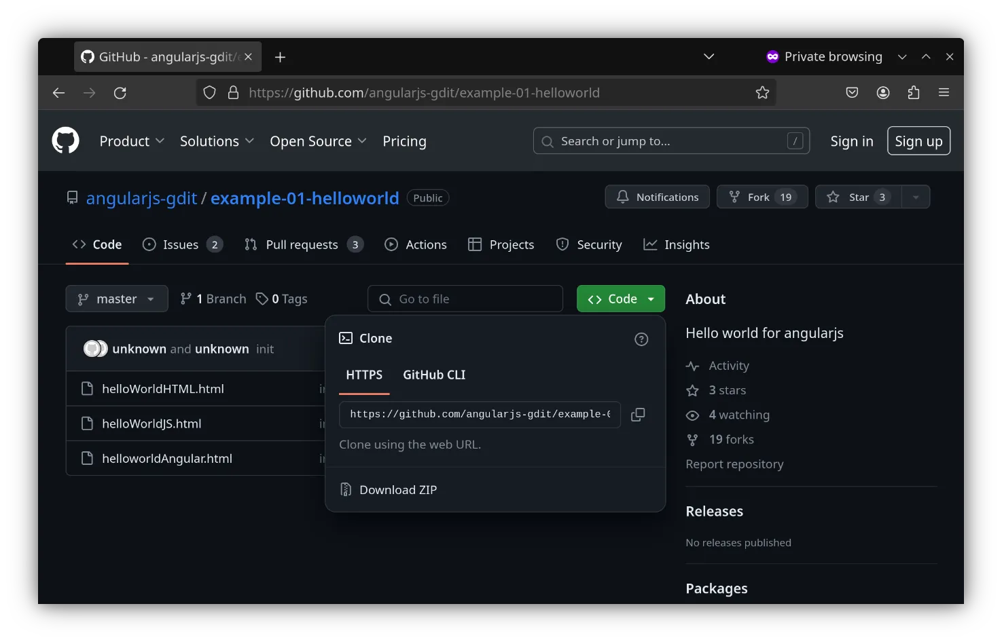Click the file icon beside helloWorldJS.html

(87, 423)
